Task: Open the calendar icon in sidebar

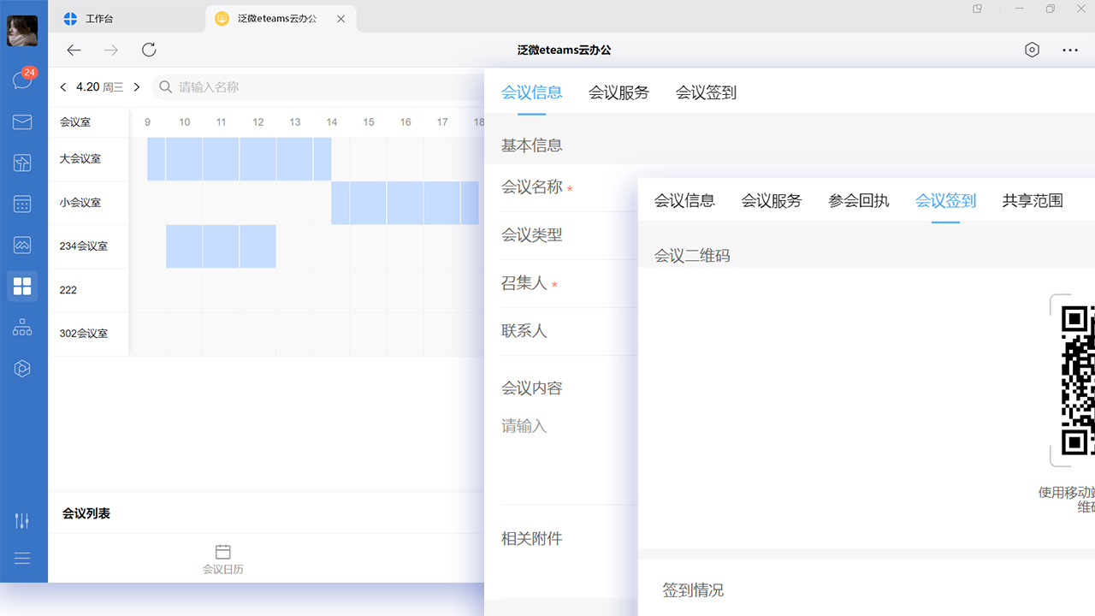Action: tap(22, 204)
